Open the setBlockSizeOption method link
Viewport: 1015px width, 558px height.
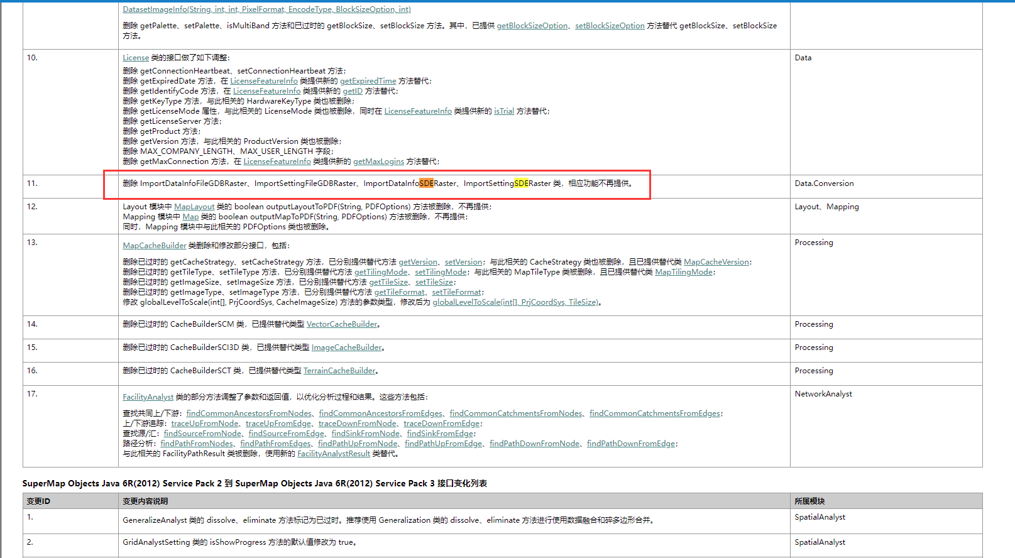pyautogui.click(x=610, y=26)
